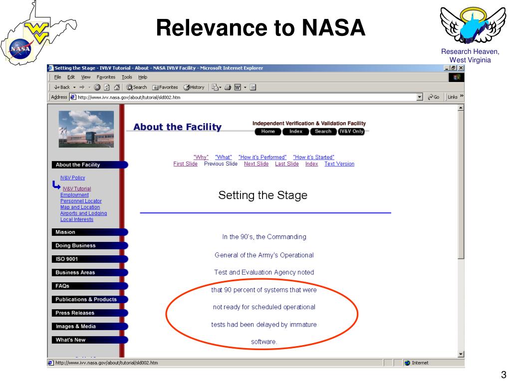Click the IV&V Only pill button

351,132
